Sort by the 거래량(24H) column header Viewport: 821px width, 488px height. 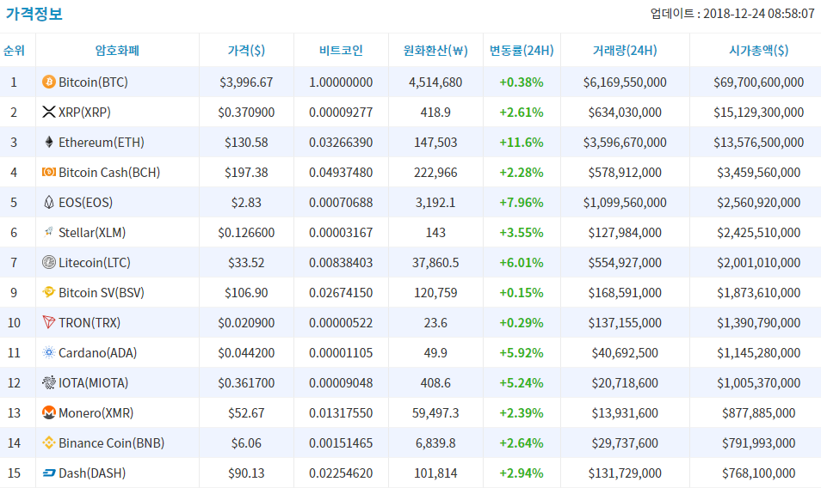pyautogui.click(x=625, y=50)
